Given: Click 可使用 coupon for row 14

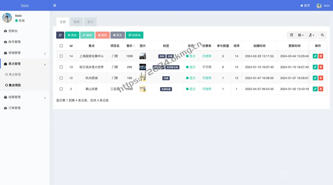Looking at the screenshot, I should [x=207, y=56].
